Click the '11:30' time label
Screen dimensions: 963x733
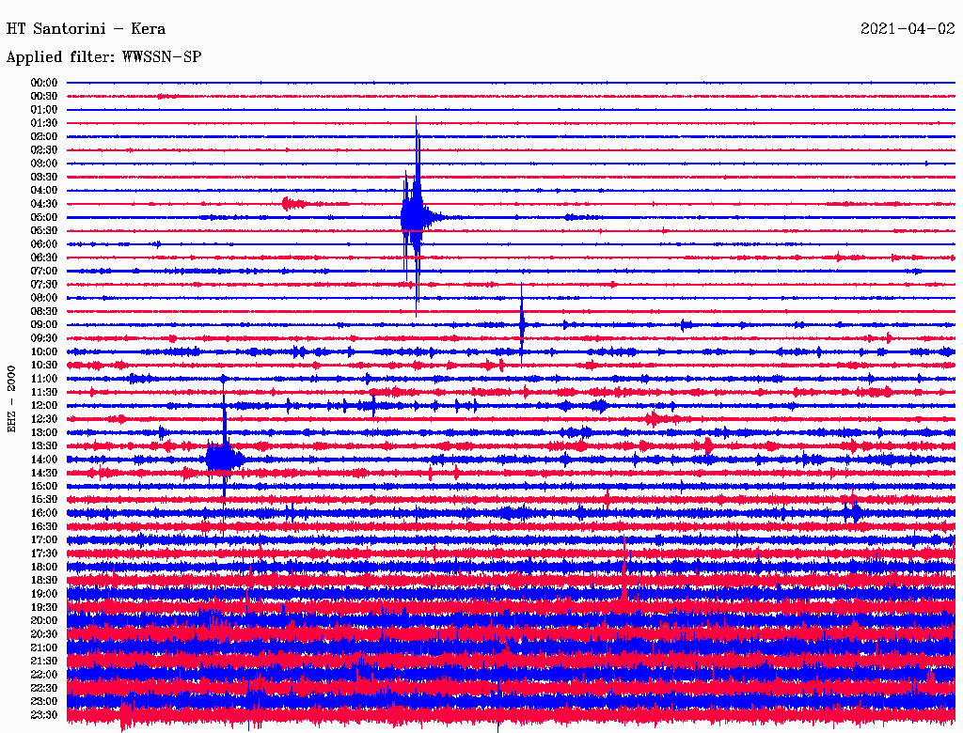[x=43, y=392]
